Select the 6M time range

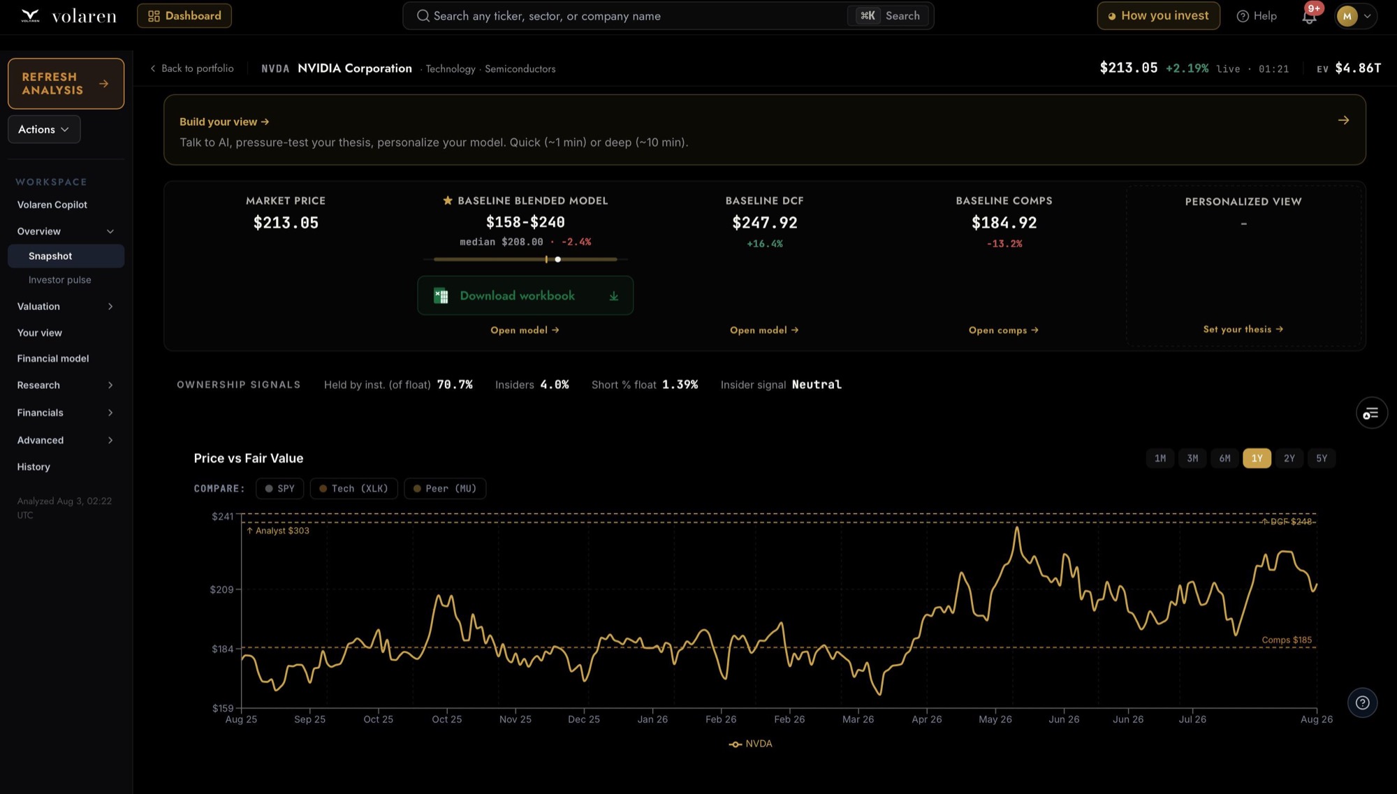click(x=1224, y=458)
